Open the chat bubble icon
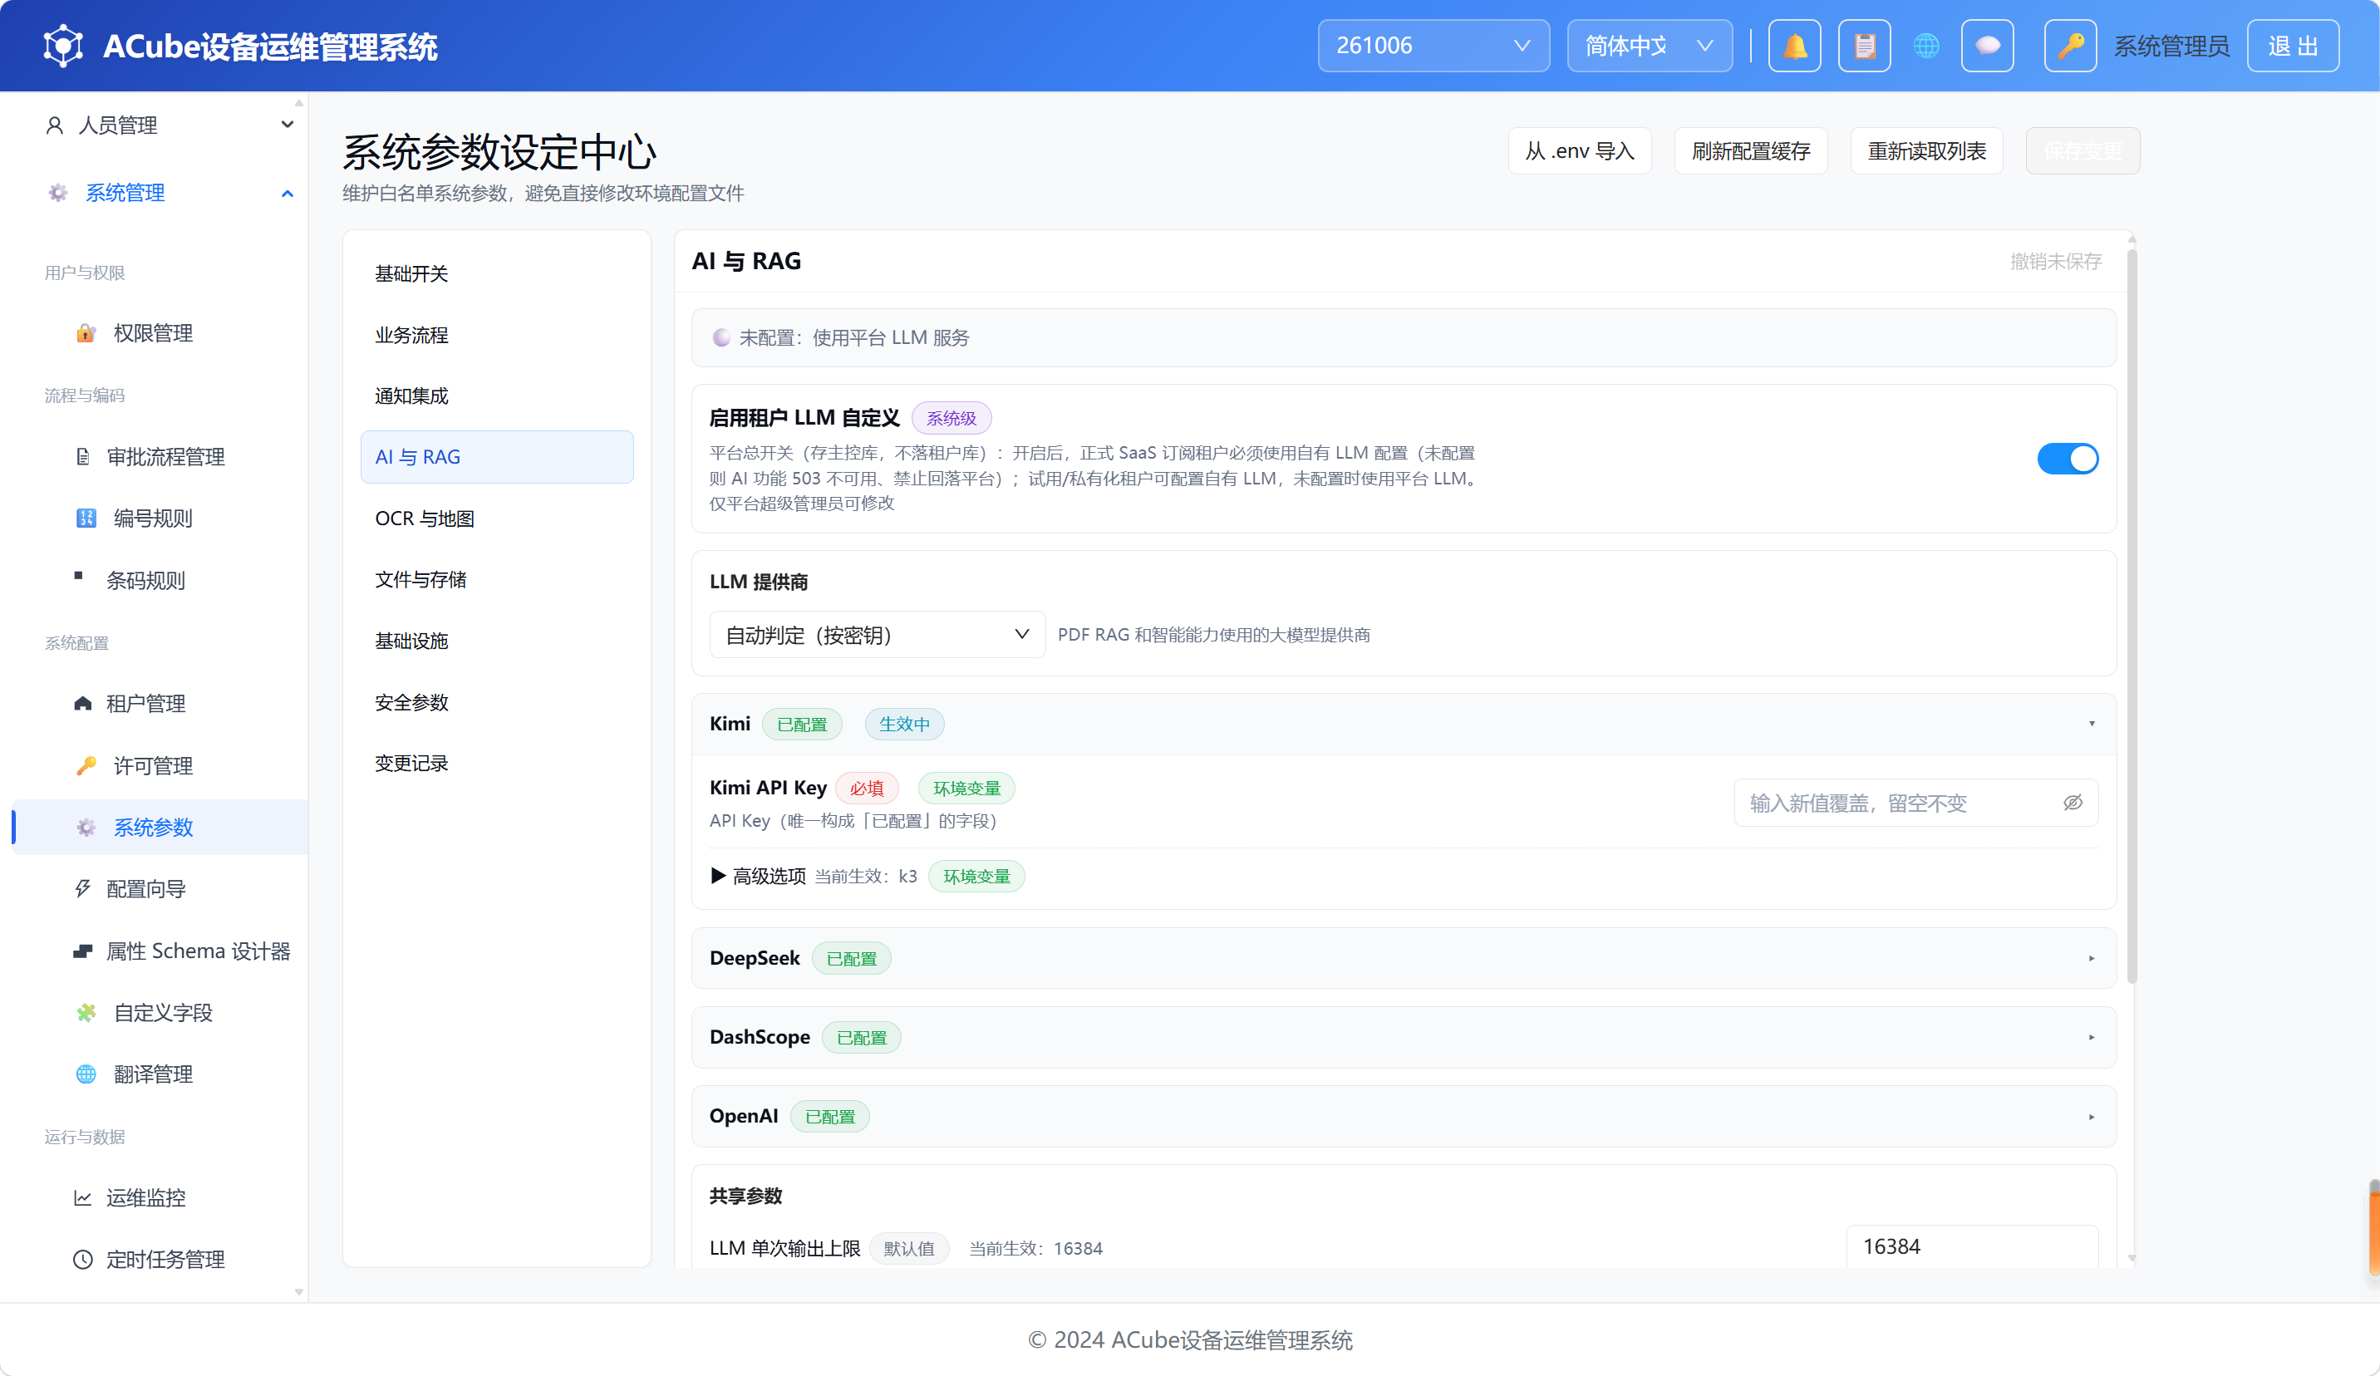The width and height of the screenshot is (2380, 1376). [1987, 46]
